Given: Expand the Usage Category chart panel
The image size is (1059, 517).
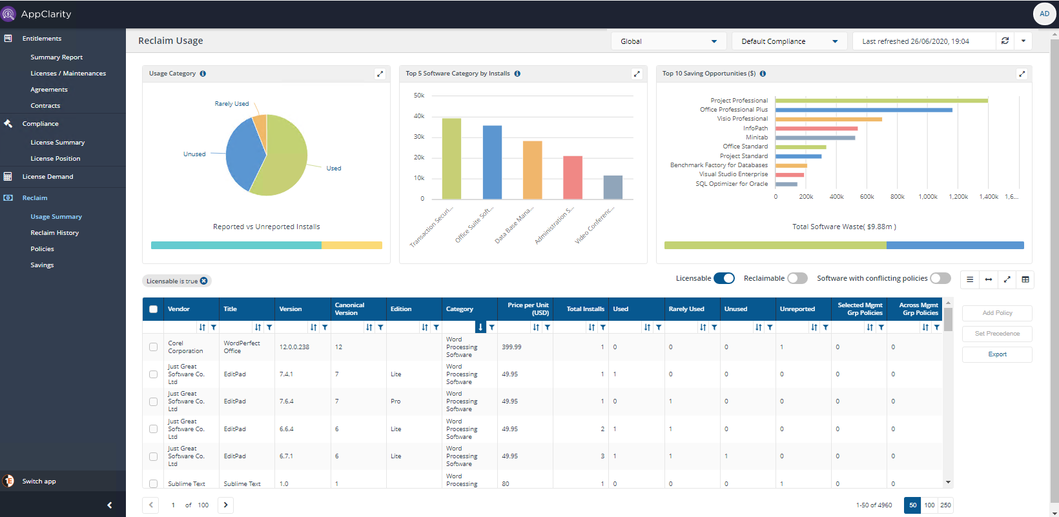Looking at the screenshot, I should point(380,74).
